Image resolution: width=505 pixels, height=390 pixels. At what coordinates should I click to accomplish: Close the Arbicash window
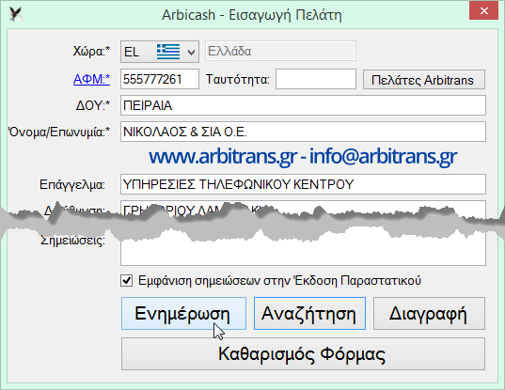point(483,11)
